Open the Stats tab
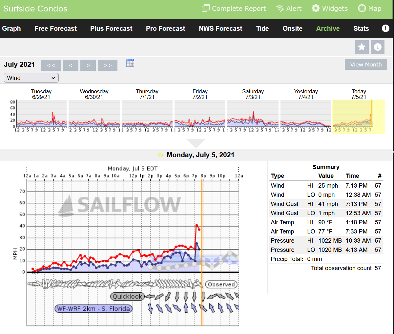Screen dimensions: 394x334 (361, 28)
